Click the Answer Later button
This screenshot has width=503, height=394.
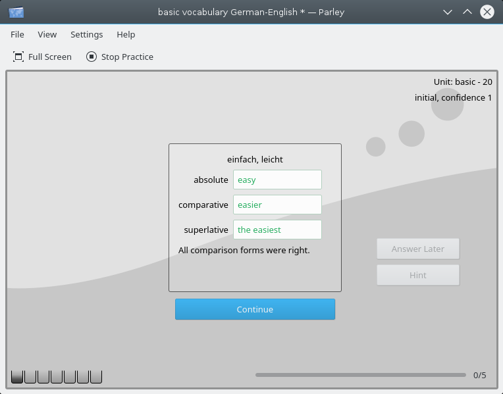pyautogui.click(x=417, y=249)
